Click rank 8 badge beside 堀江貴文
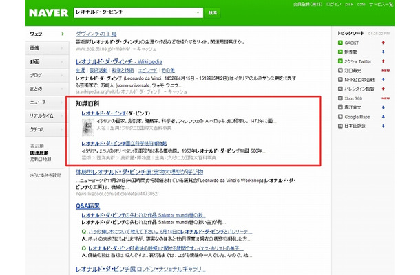The width and height of the screenshot is (420, 275). 340,107
